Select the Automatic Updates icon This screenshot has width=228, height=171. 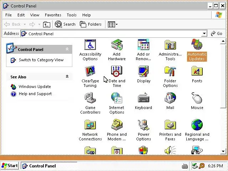click(x=197, y=50)
